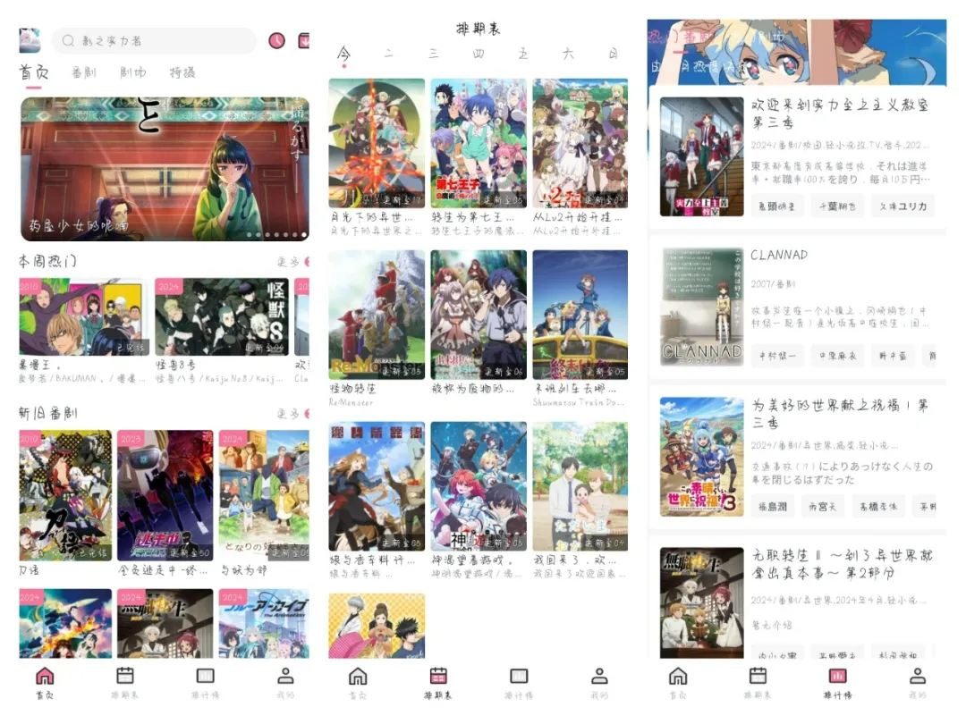Click the CLANNAD title text
The width and height of the screenshot is (966, 724).
pyautogui.click(x=779, y=255)
